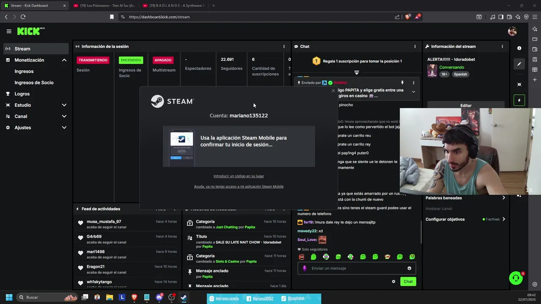The height and width of the screenshot is (304, 541).
Task: Click the camera capture icon in right rail
Action: pos(519,84)
